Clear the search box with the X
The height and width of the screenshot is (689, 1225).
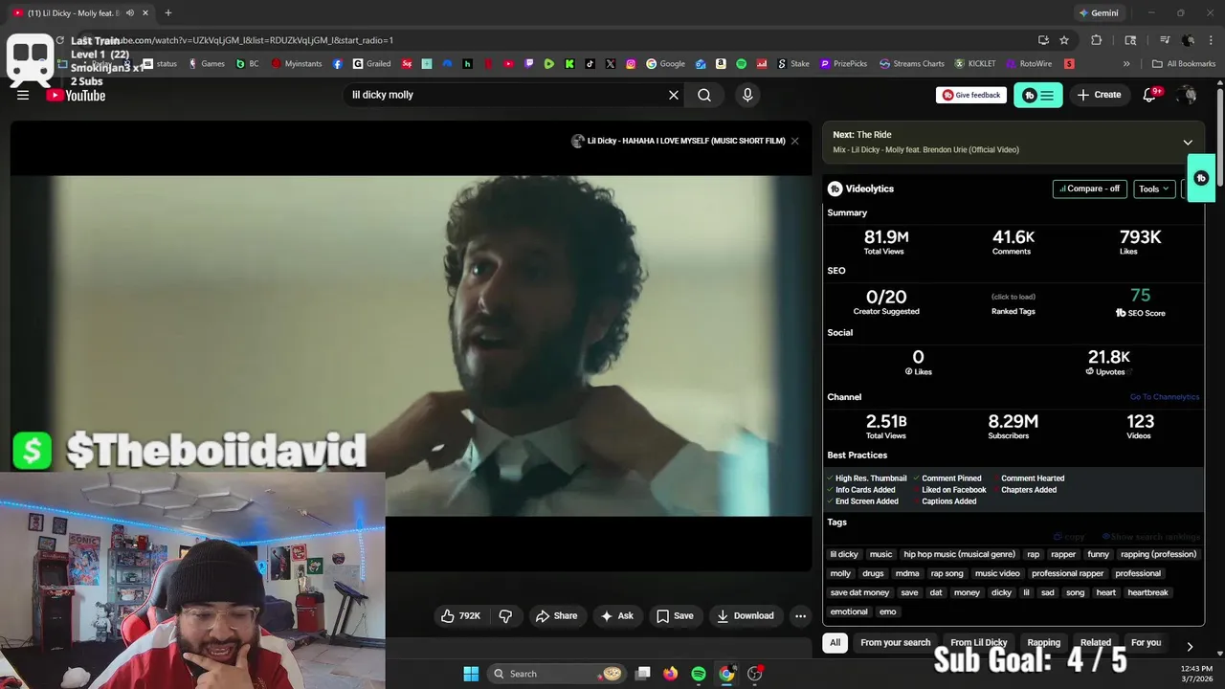tap(674, 95)
